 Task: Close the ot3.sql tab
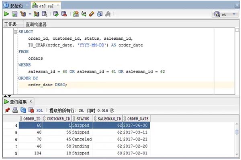(58, 5)
